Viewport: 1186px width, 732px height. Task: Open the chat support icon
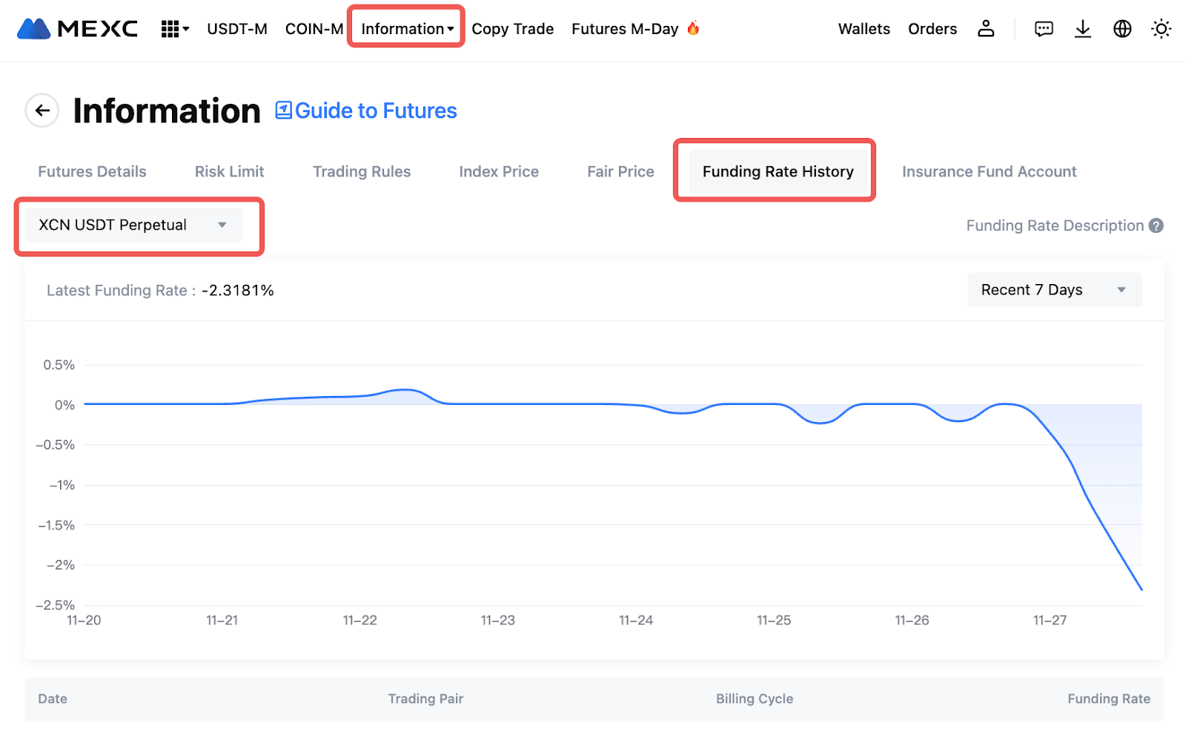(x=1044, y=29)
